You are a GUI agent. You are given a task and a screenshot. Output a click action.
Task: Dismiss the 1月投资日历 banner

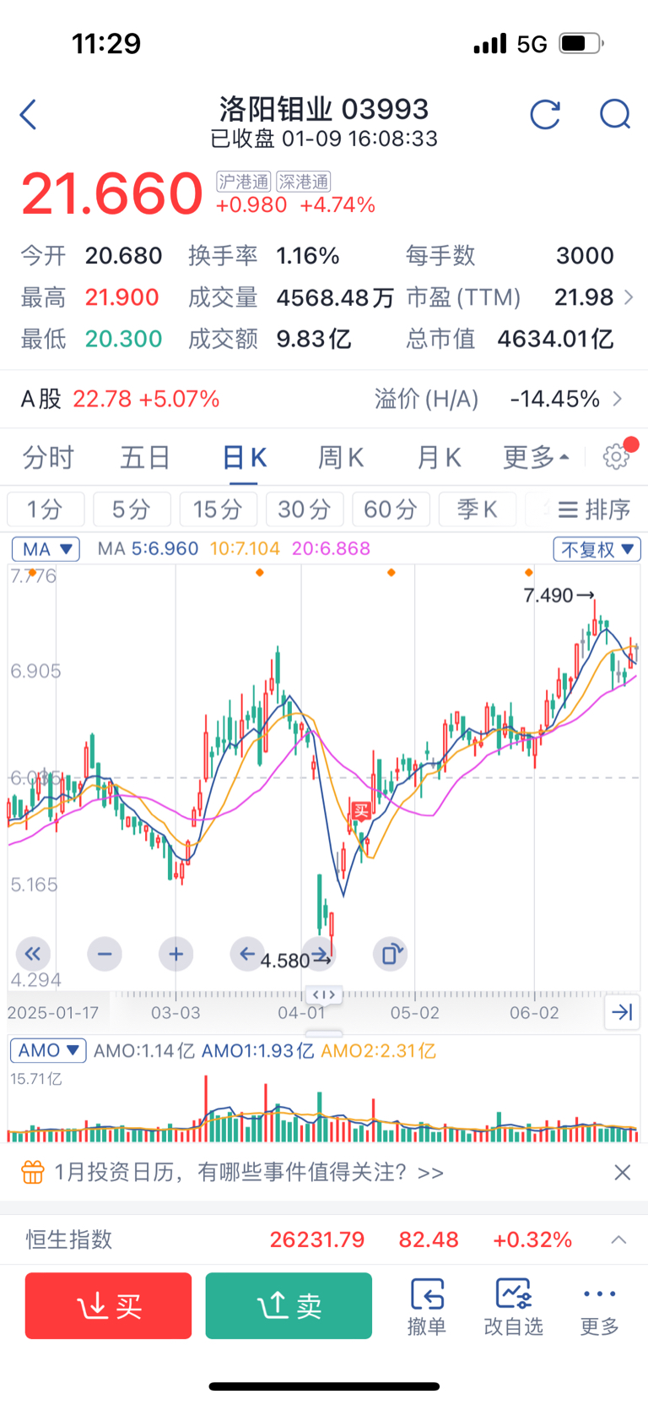623,1172
